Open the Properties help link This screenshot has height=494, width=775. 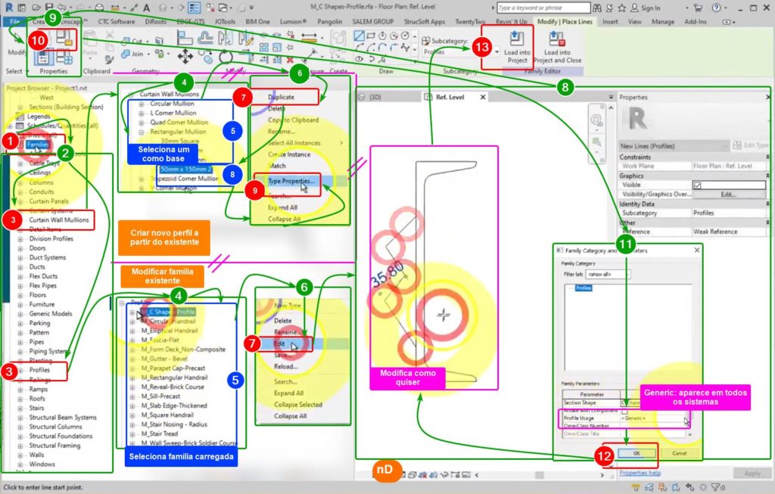tap(640, 473)
